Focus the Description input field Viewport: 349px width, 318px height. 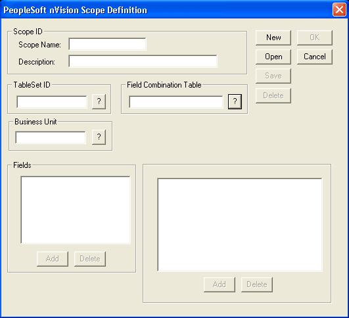[x=143, y=61]
